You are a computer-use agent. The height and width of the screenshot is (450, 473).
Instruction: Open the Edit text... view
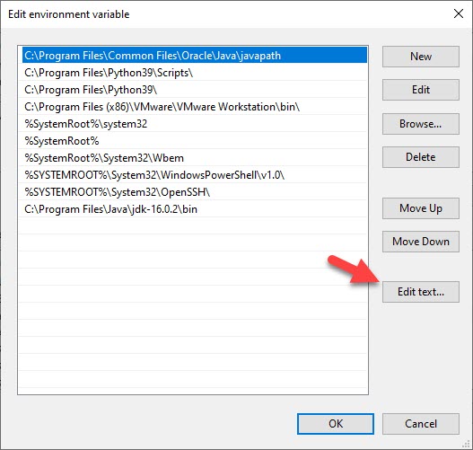(421, 292)
